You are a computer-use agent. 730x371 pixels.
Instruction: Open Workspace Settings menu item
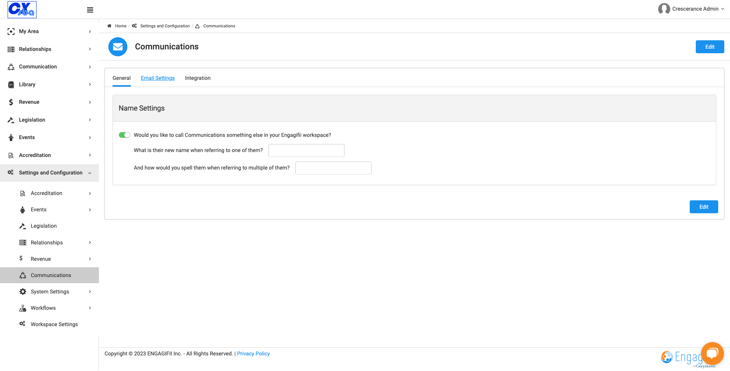(x=49, y=324)
